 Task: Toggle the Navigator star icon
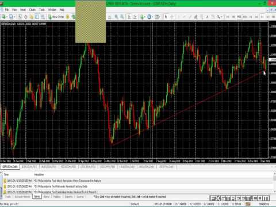32,17
